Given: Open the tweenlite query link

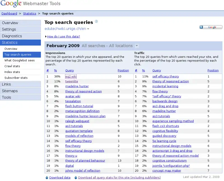Looking at the screenshot, I should click(71, 81).
